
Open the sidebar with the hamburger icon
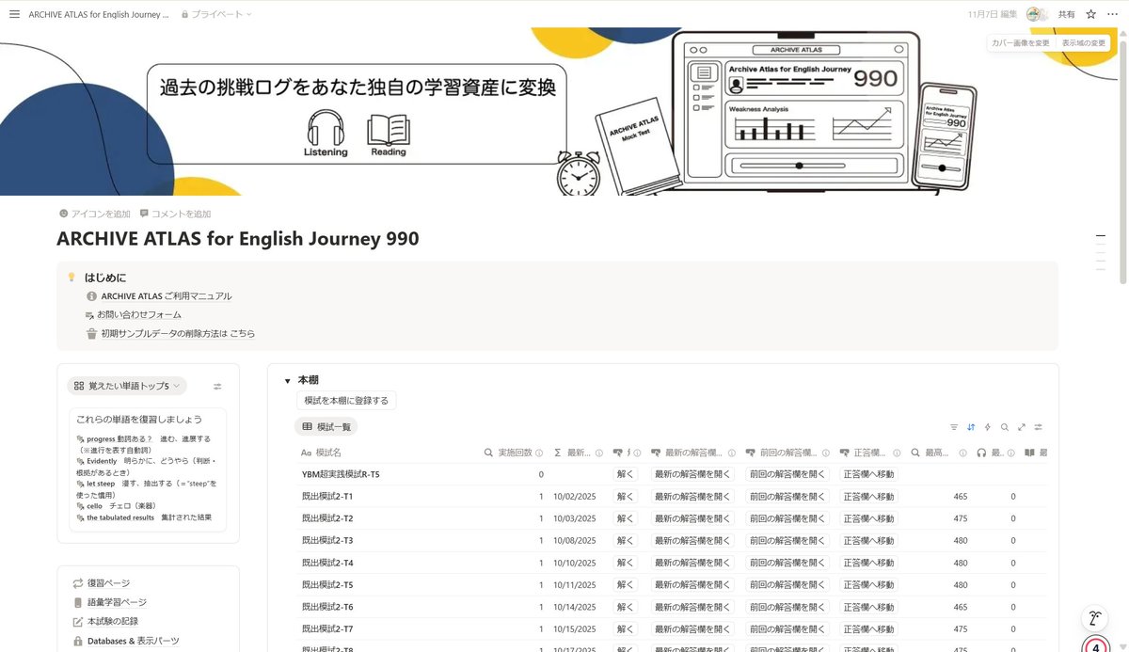pyautogui.click(x=14, y=14)
